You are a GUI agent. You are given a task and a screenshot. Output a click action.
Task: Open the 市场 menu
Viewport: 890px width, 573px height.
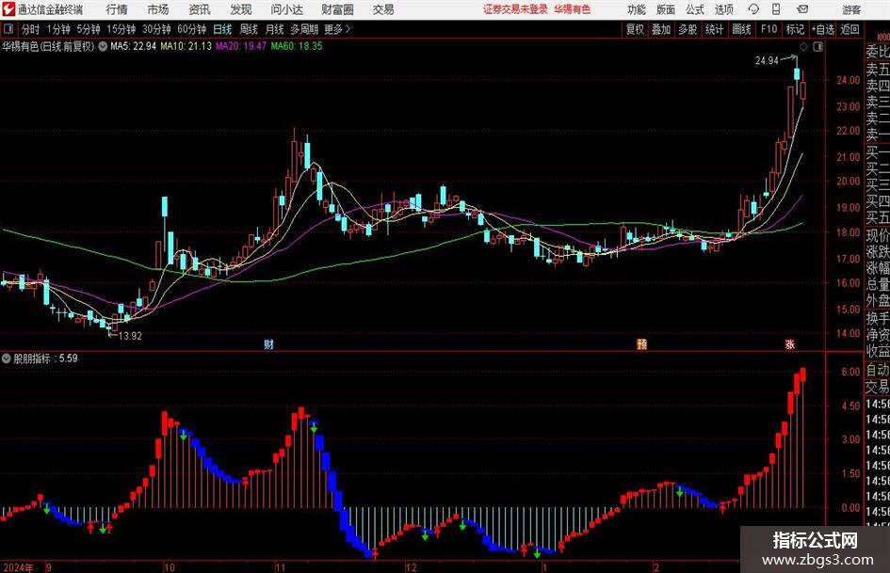click(158, 9)
